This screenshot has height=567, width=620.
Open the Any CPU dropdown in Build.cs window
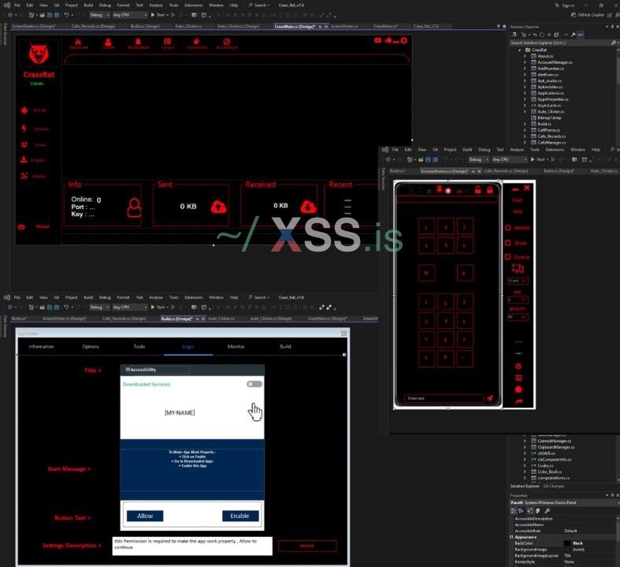130,307
